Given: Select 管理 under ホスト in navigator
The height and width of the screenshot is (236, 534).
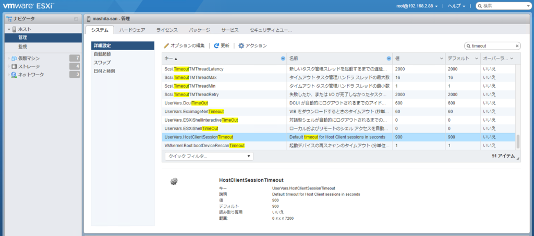Looking at the screenshot, I should [x=43, y=38].
